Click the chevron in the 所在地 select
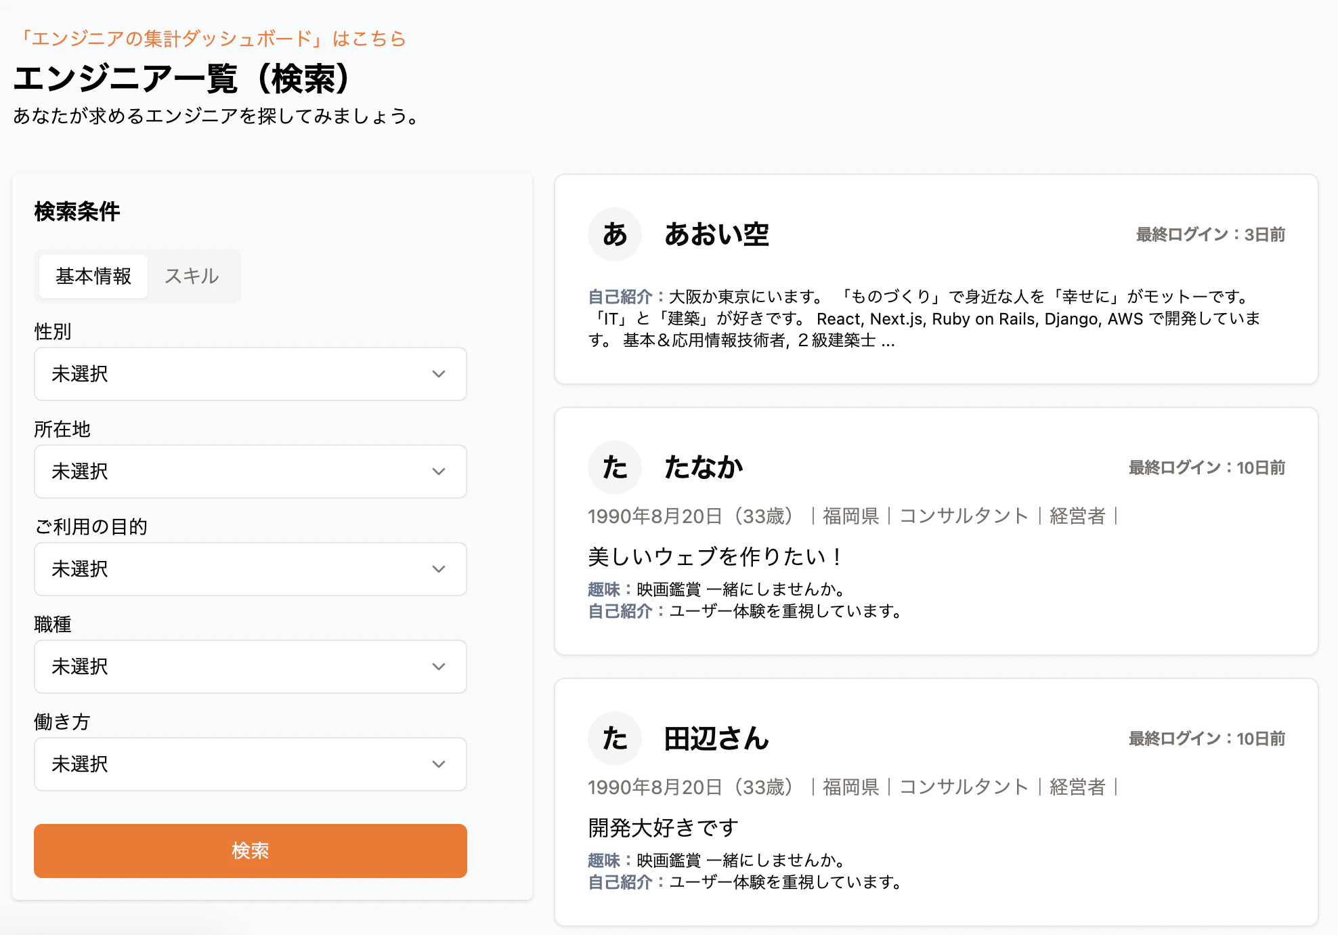Image resolution: width=1338 pixels, height=935 pixels. pyautogui.click(x=439, y=472)
